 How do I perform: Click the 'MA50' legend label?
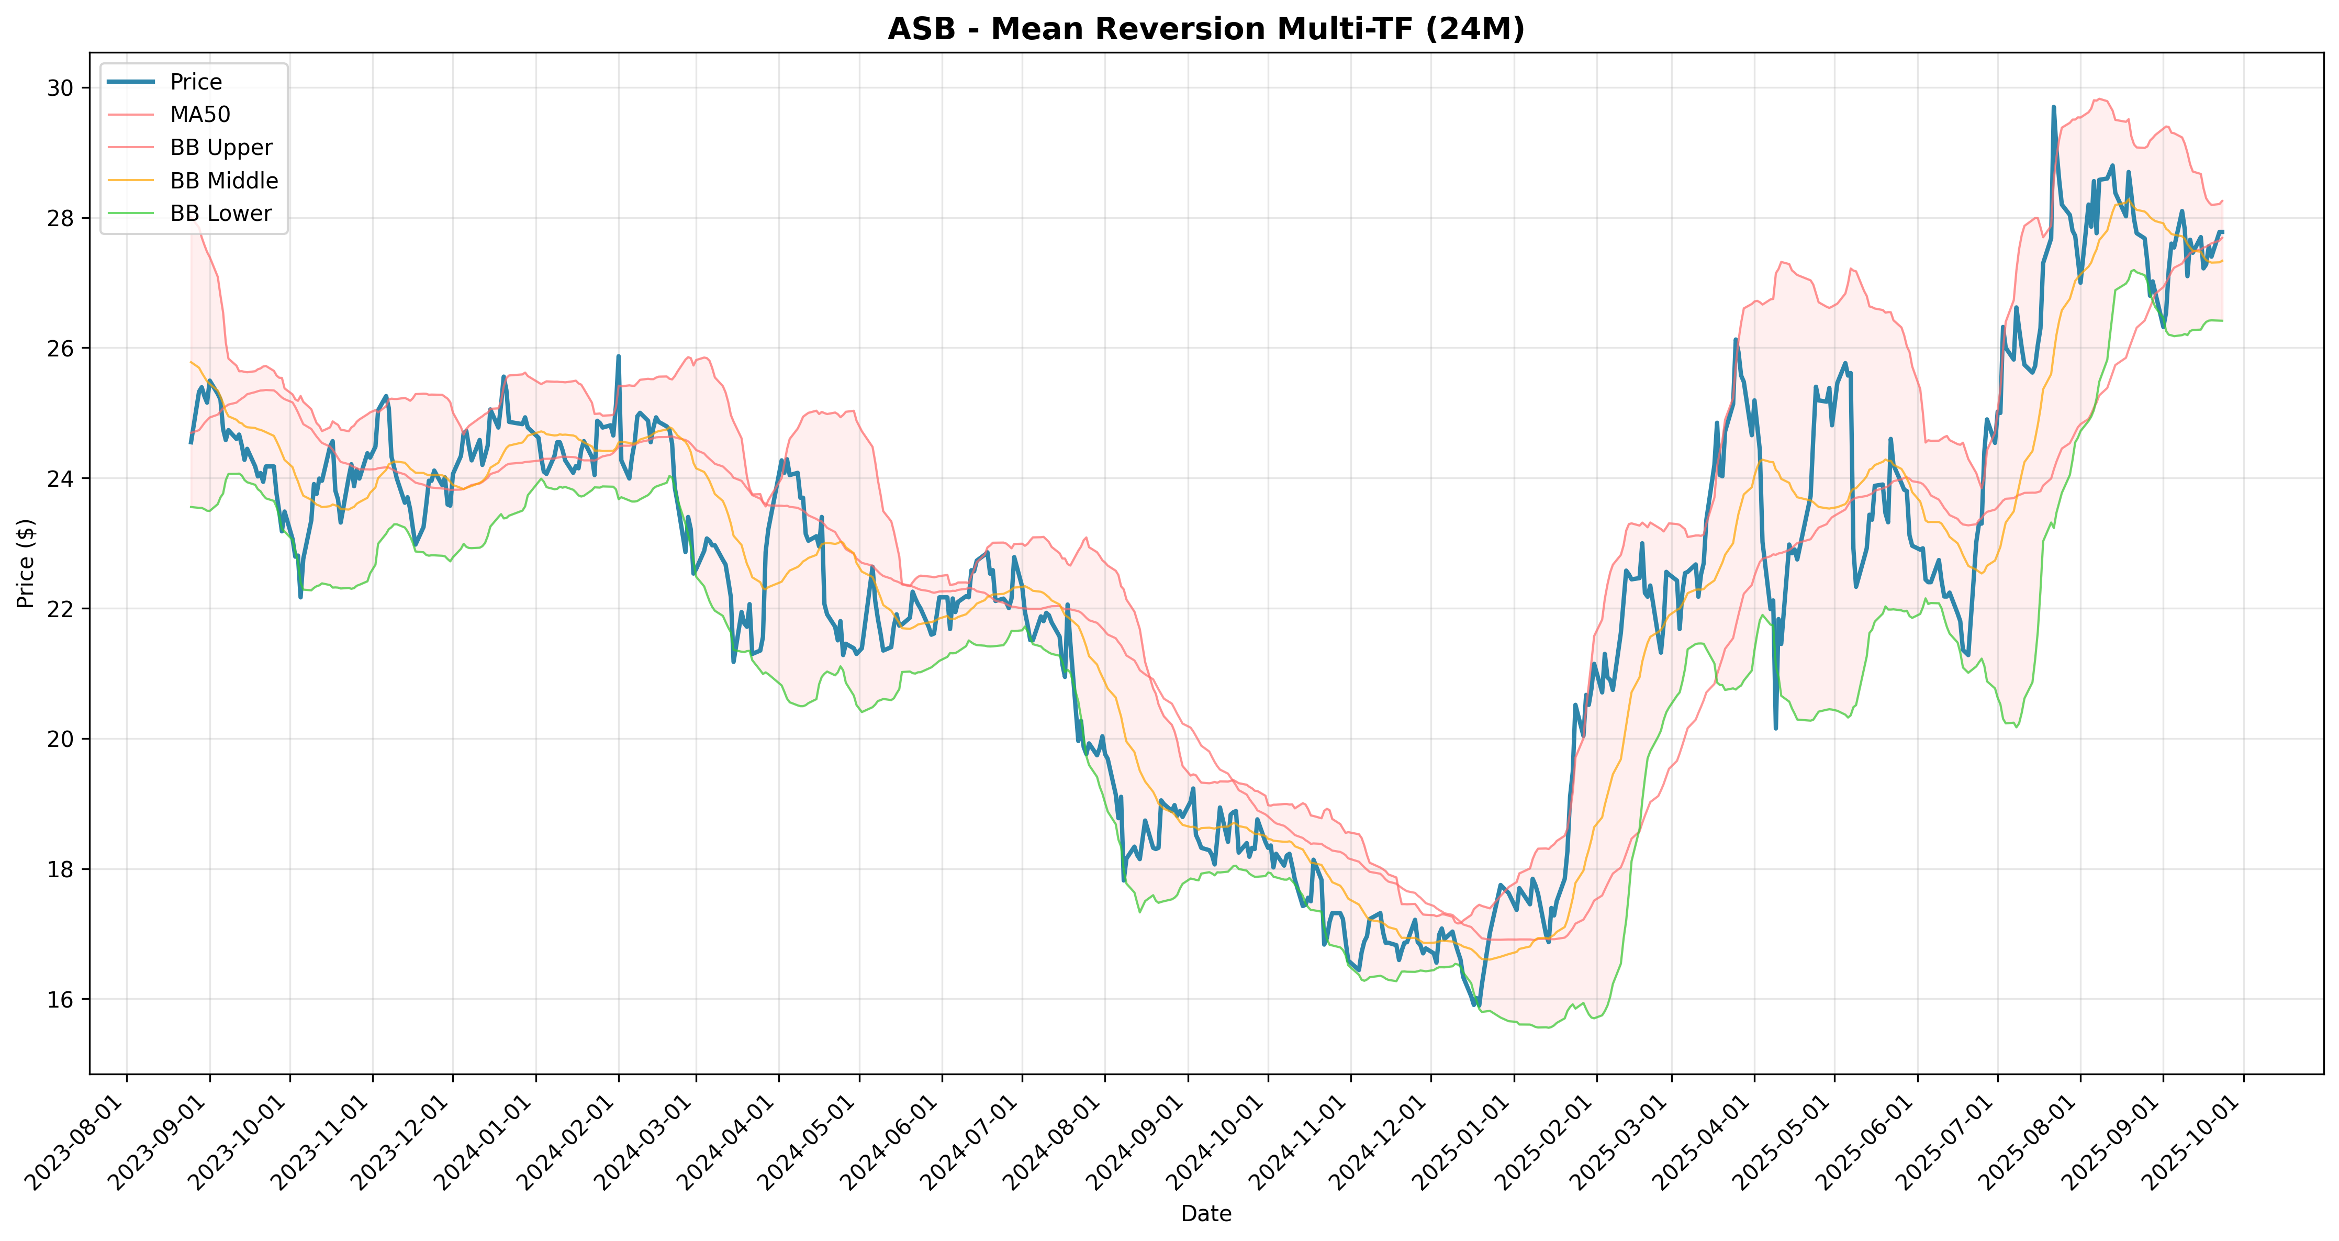coord(200,115)
